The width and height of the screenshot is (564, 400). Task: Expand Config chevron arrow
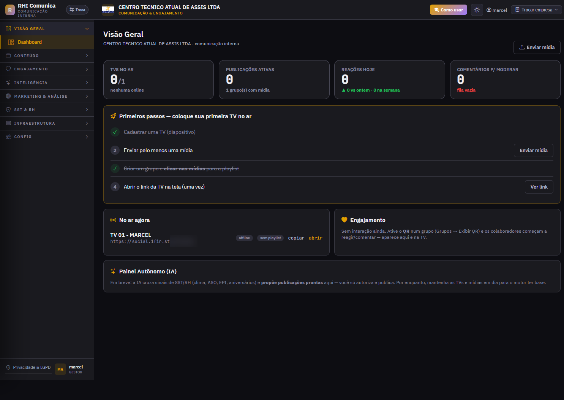point(87,137)
